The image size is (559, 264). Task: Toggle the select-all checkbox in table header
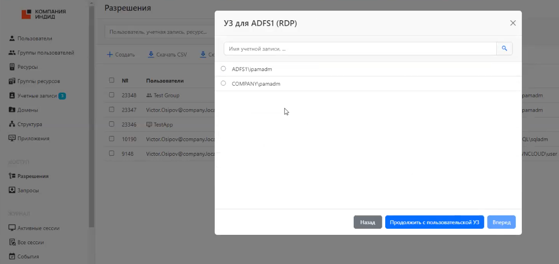tap(112, 80)
